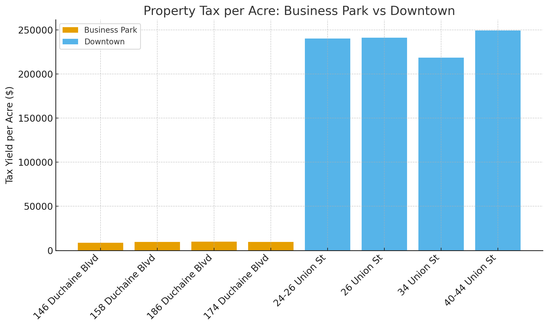Click the 250000 y-axis tick label

(35, 30)
